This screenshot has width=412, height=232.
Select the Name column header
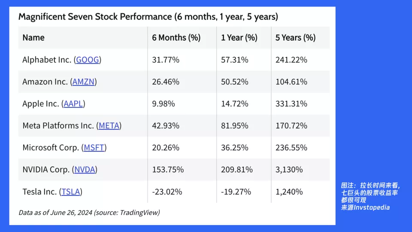pos(33,38)
